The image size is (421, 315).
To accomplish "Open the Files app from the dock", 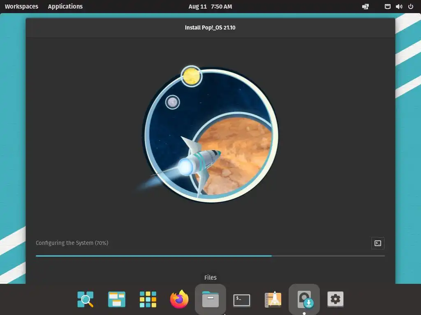I will tap(210, 299).
